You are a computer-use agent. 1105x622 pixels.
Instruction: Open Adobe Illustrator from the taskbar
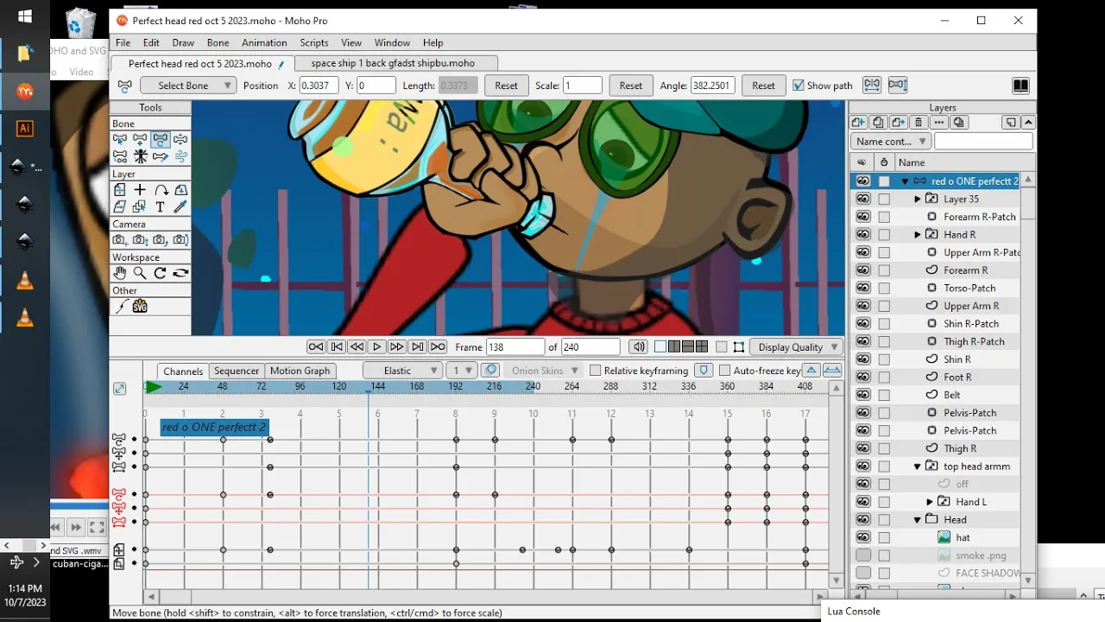pyautogui.click(x=25, y=129)
